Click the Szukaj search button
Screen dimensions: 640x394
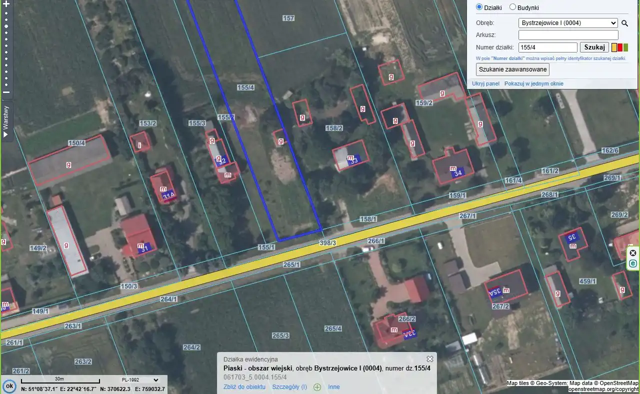click(594, 47)
